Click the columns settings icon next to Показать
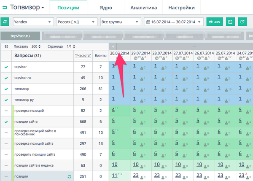 [x=6, y=46]
